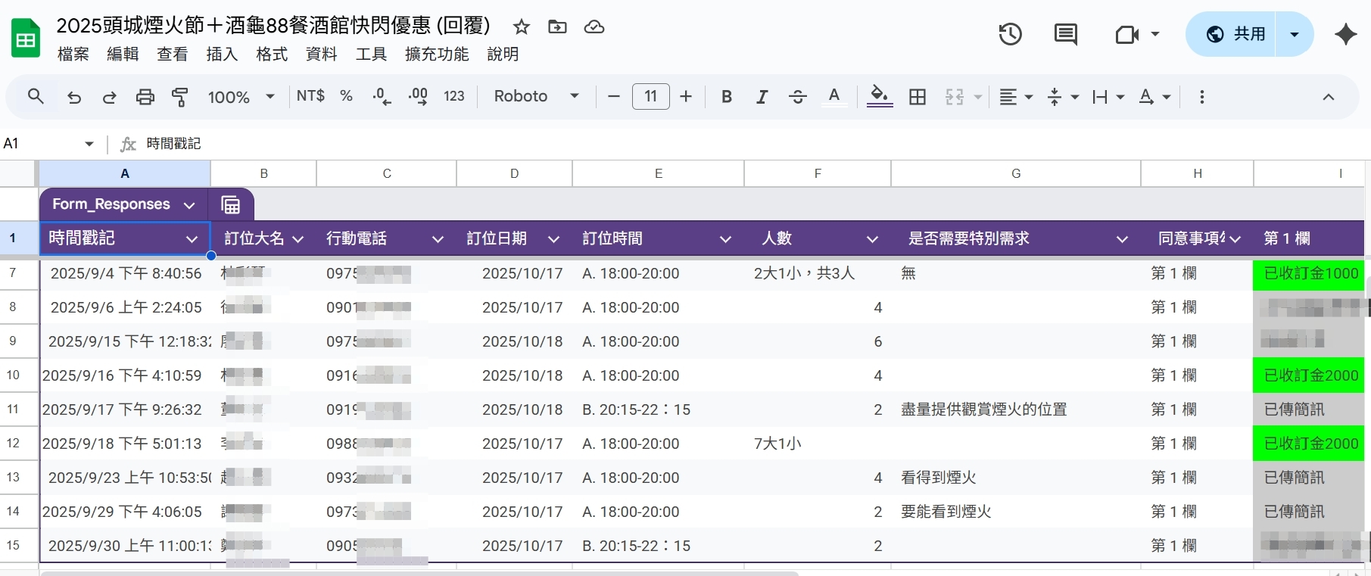Open the 插入 menu

point(222,54)
